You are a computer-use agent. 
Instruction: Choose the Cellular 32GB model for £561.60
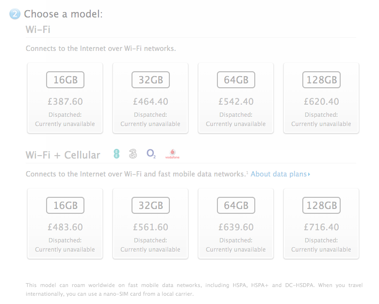click(x=150, y=224)
